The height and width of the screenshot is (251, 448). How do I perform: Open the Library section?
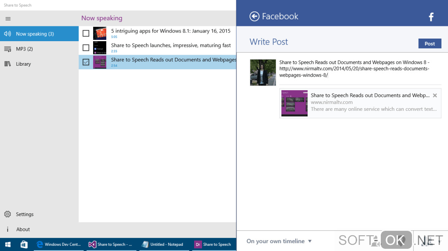pyautogui.click(x=39, y=64)
